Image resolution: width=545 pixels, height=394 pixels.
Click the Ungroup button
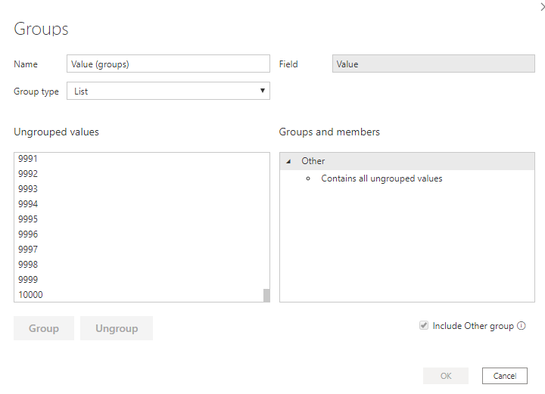[x=117, y=328]
